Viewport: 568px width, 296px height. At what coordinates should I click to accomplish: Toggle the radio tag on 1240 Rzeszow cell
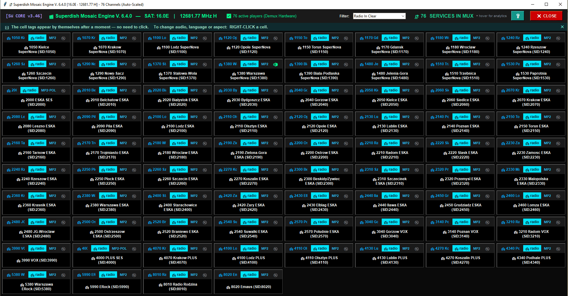click(x=532, y=38)
